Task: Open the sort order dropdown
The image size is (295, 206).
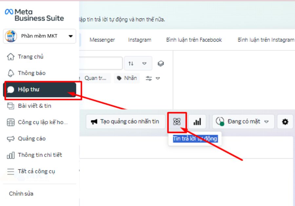Action: (x=138, y=63)
